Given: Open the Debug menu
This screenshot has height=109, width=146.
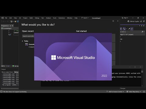Looking at the screenshot, I should pyautogui.click(x=37, y=18).
